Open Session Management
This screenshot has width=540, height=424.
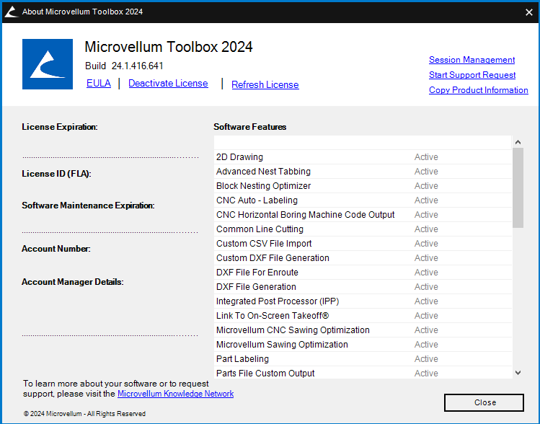click(472, 60)
